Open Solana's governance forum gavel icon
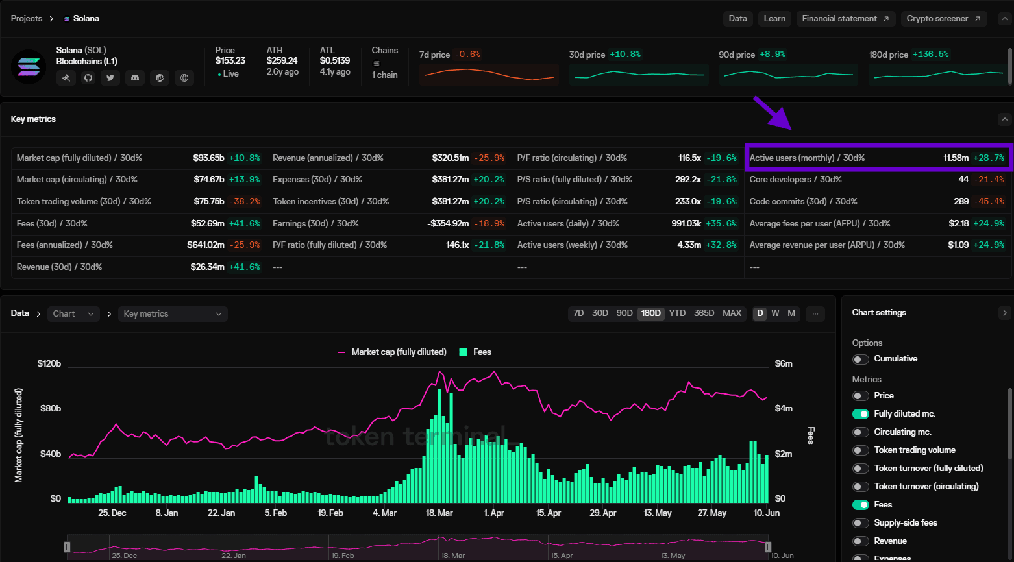The width and height of the screenshot is (1014, 562). 66,78
